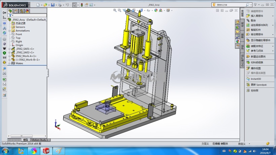
Task: Open the Custom Properties icon
Action: pos(238,46)
